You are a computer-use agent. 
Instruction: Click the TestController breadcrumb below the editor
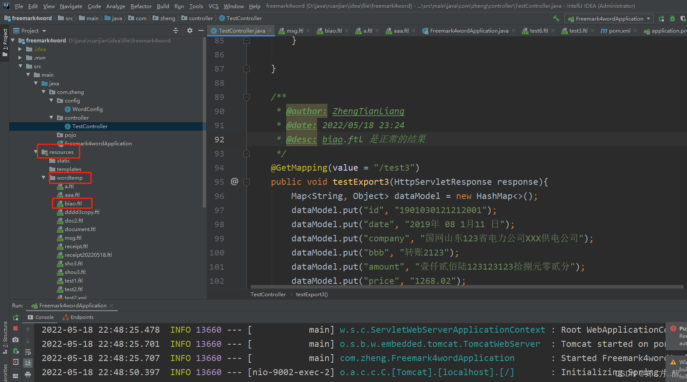[268, 295]
